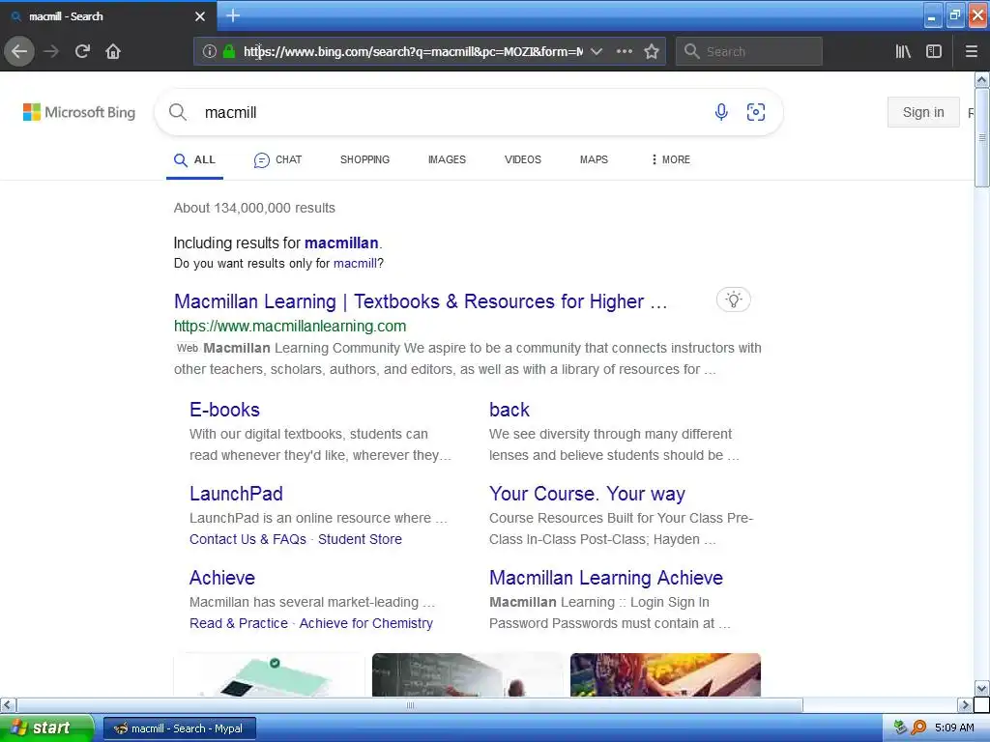The image size is (990, 742).
Task: Click the Read & Practice link
Action: pos(239,623)
